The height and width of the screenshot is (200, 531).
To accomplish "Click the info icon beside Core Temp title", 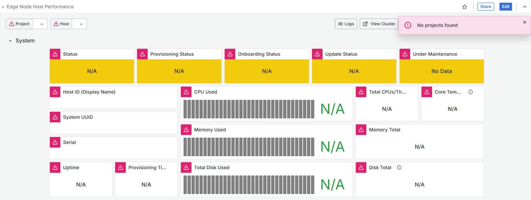I will [x=471, y=92].
